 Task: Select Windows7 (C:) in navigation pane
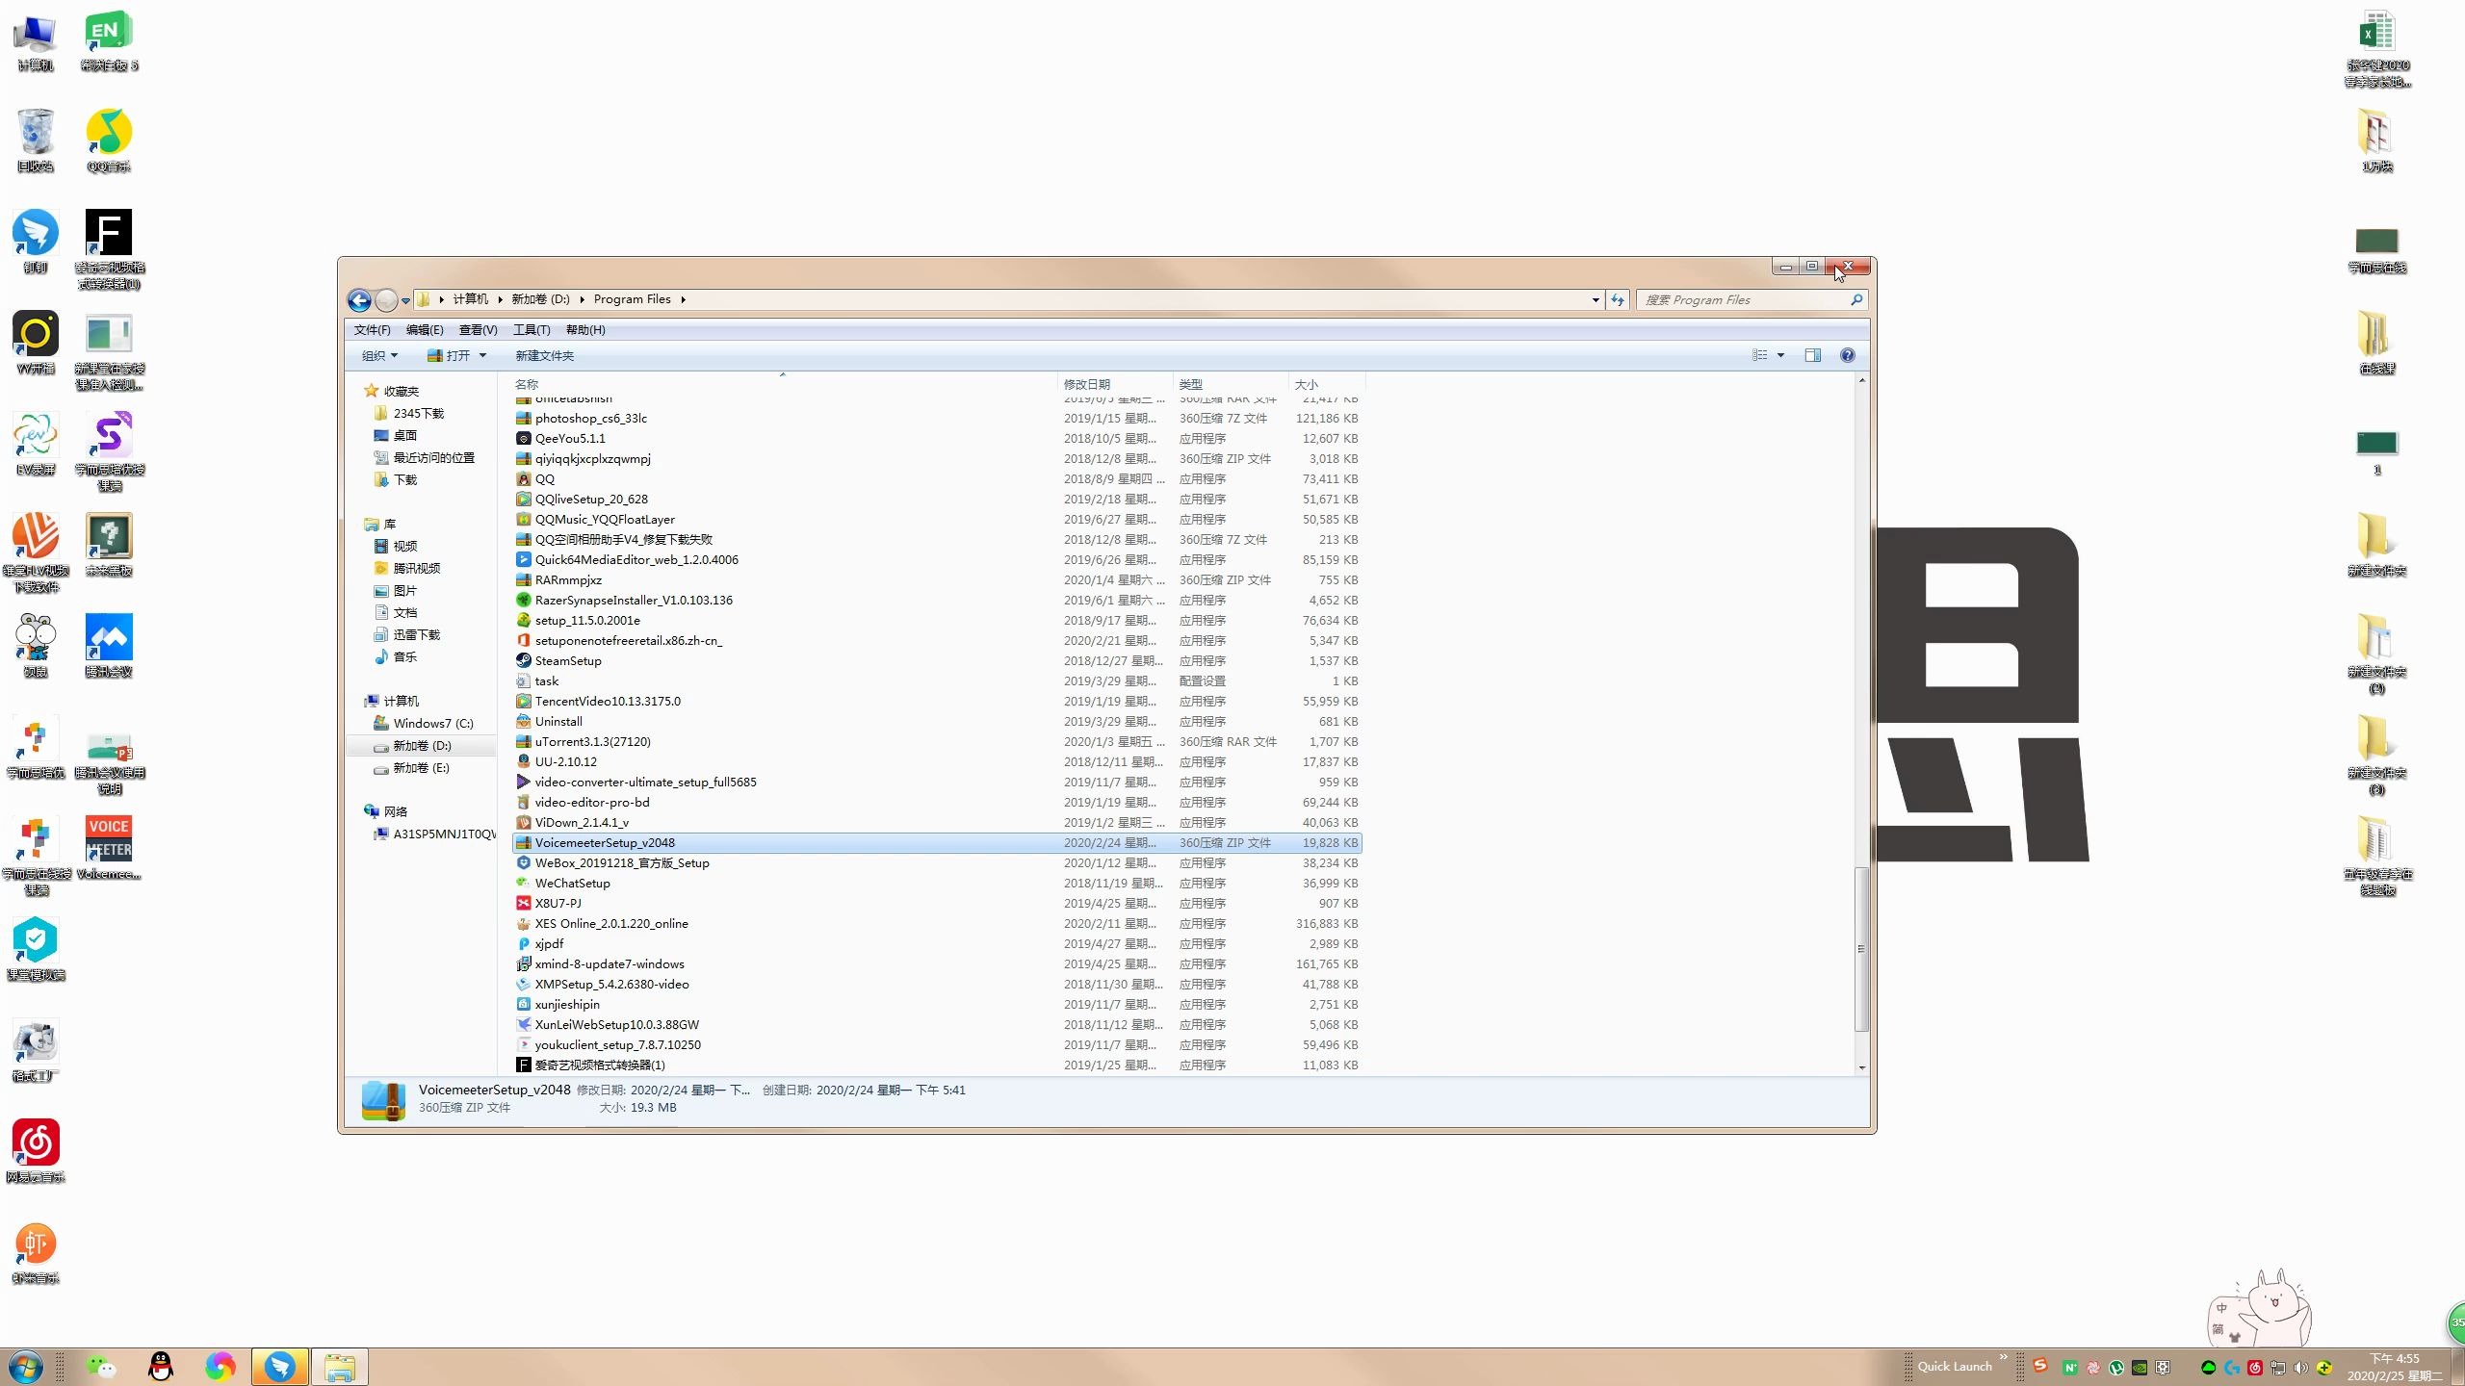[x=432, y=724]
